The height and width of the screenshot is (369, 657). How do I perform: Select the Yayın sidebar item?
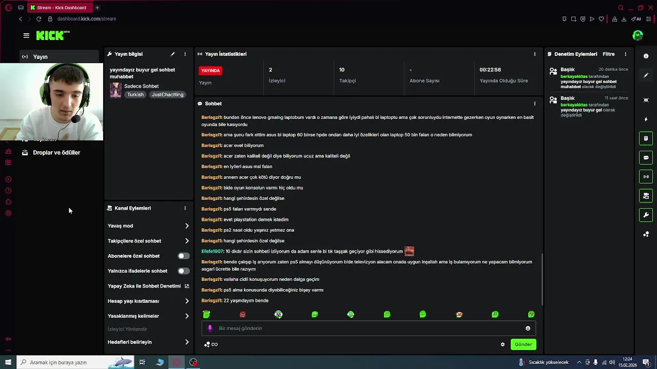(59, 57)
